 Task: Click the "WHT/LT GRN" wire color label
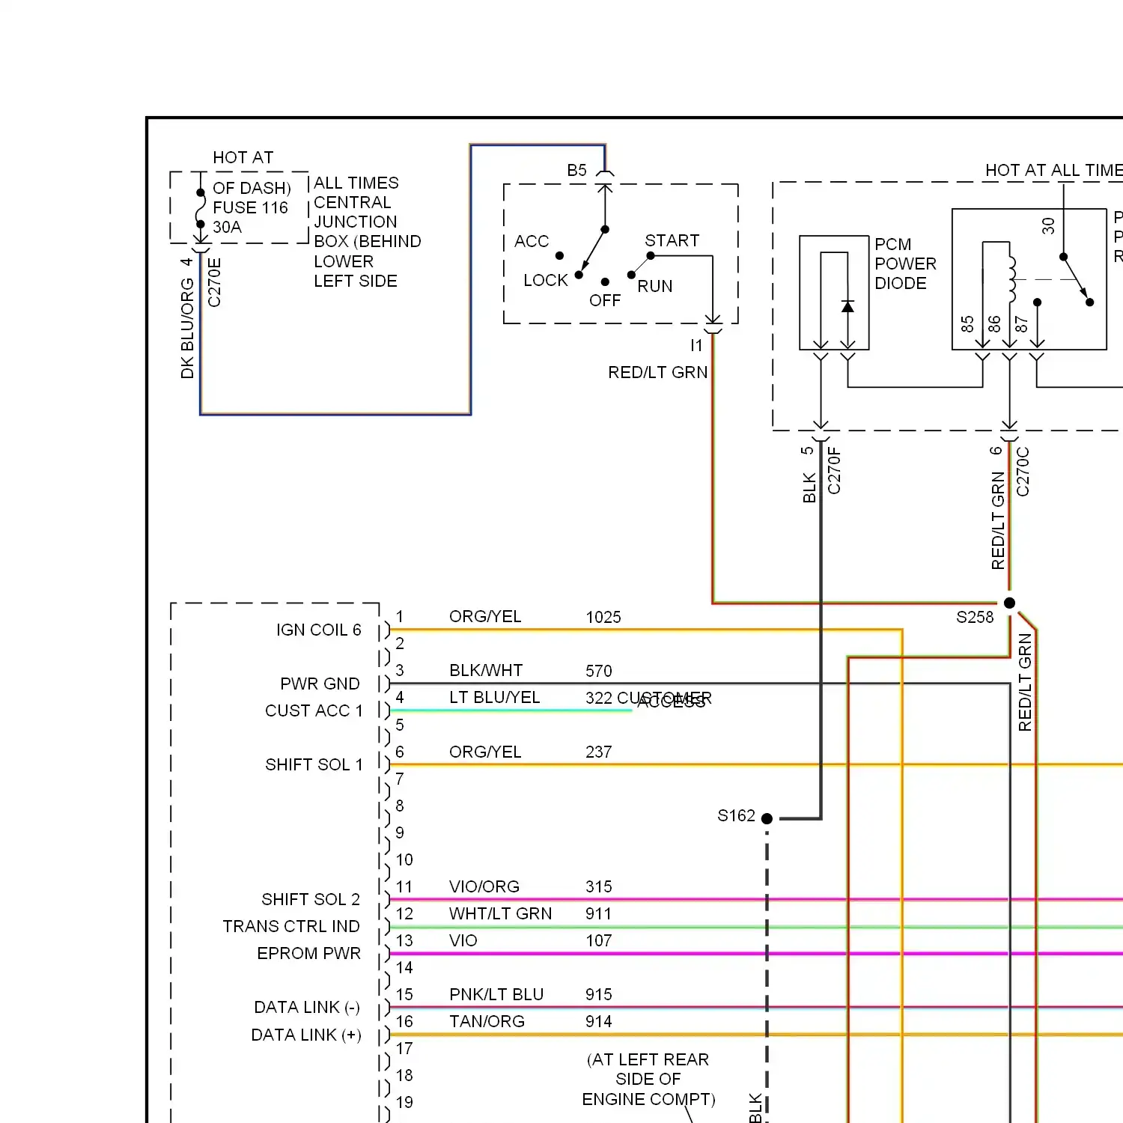coord(500,913)
